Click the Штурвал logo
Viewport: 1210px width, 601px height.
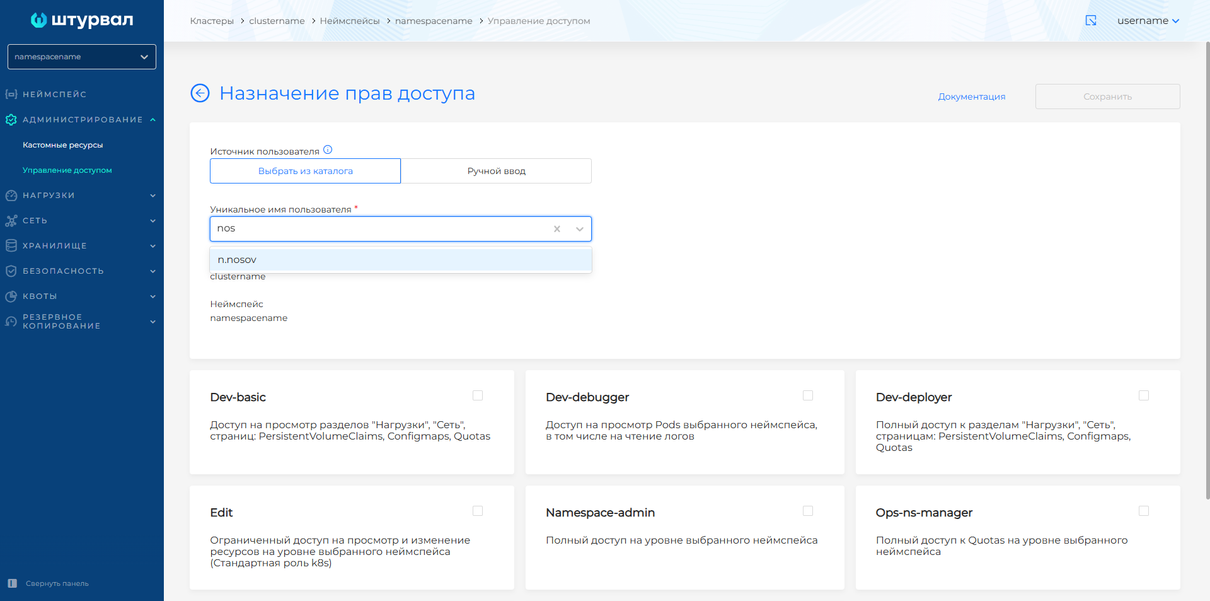coord(82,20)
